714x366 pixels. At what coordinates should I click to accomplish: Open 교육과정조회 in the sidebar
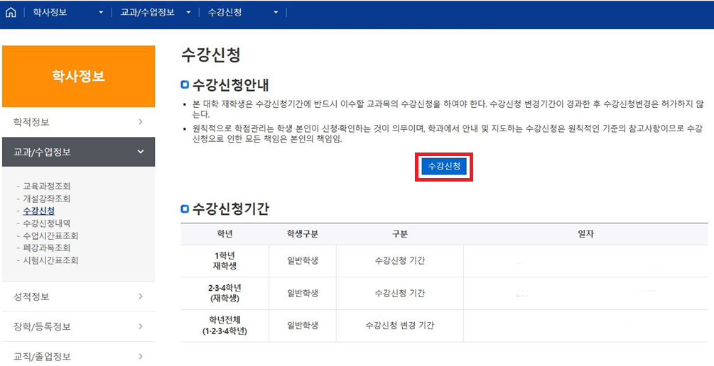click(x=46, y=187)
